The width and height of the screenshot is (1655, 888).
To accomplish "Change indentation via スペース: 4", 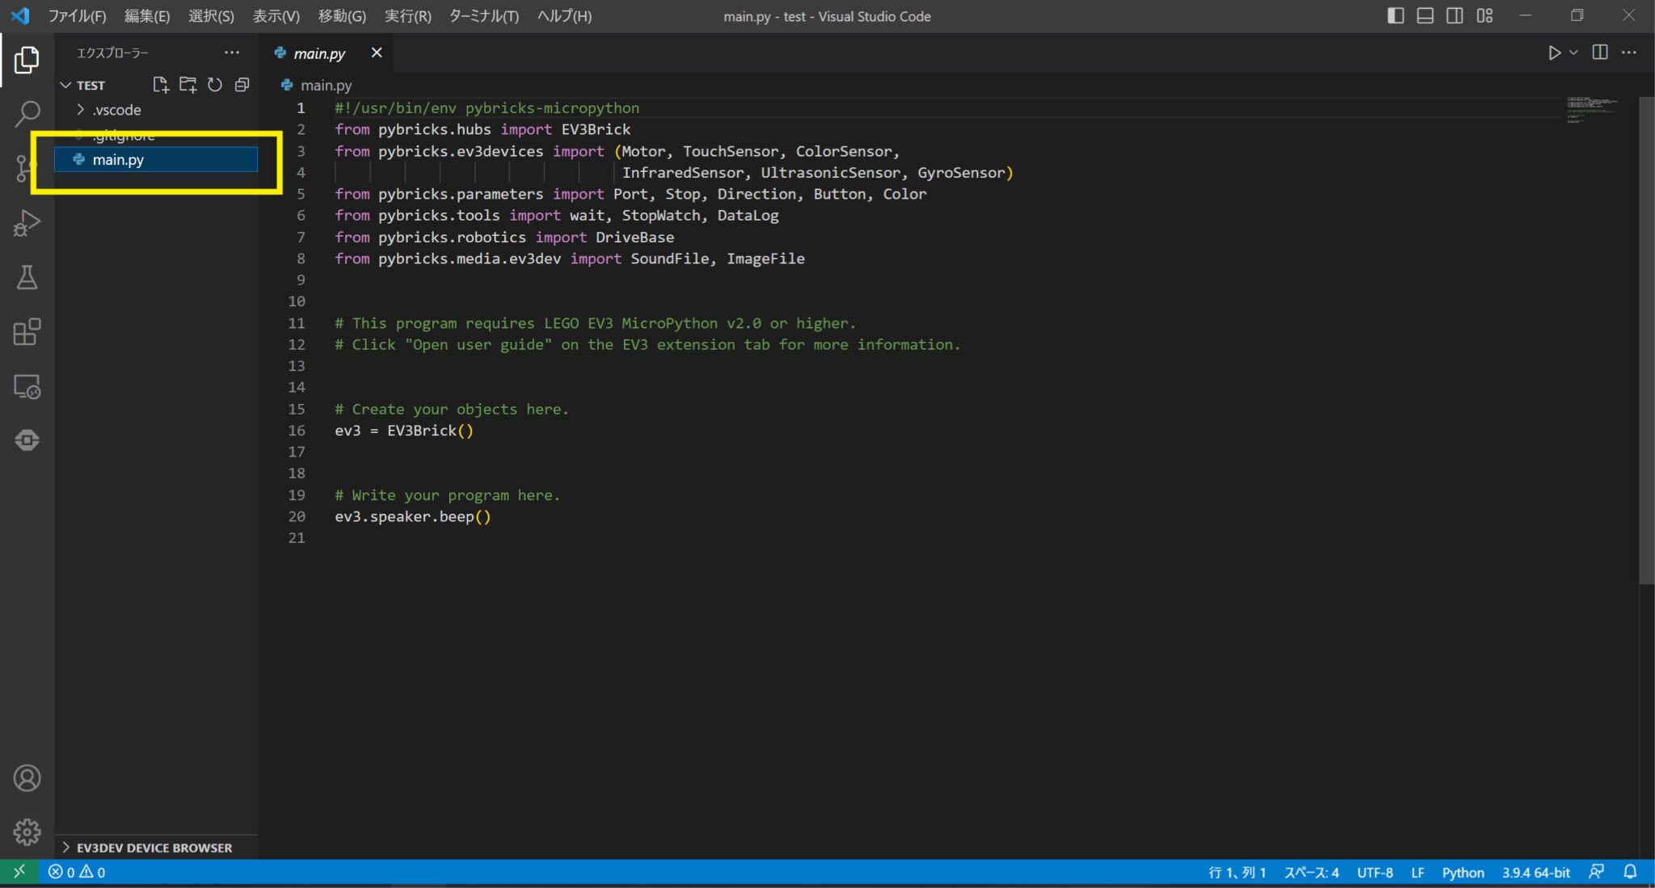I will pyautogui.click(x=1312, y=872).
